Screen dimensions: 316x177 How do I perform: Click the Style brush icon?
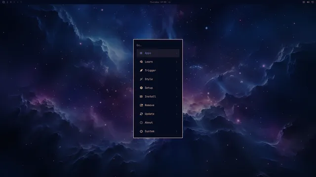(141, 79)
